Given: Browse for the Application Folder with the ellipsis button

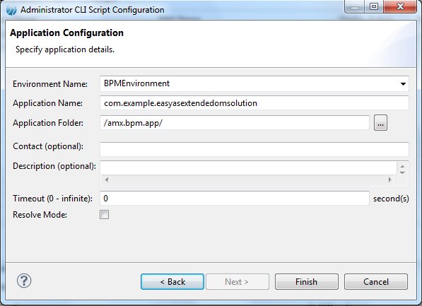Looking at the screenshot, I should (380, 123).
